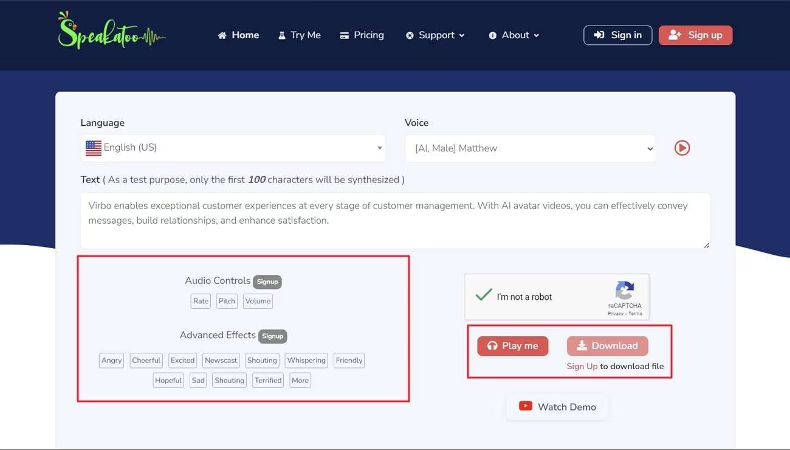Select the Newscast effect option
The height and width of the screenshot is (450, 790).
coord(221,361)
